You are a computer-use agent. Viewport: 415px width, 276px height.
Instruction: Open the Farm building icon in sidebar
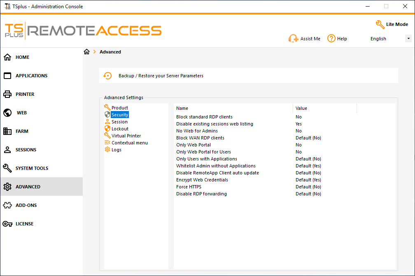point(7,131)
